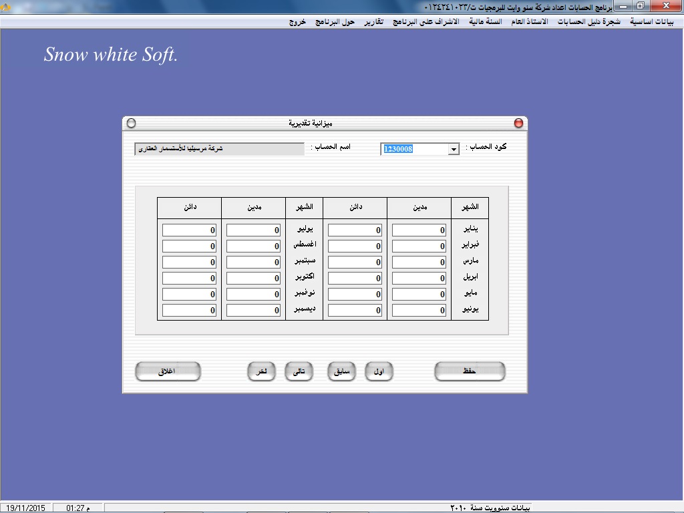The width and height of the screenshot is (684, 513).
Task: Click the red circle icon on dialog title
Action: pos(518,124)
